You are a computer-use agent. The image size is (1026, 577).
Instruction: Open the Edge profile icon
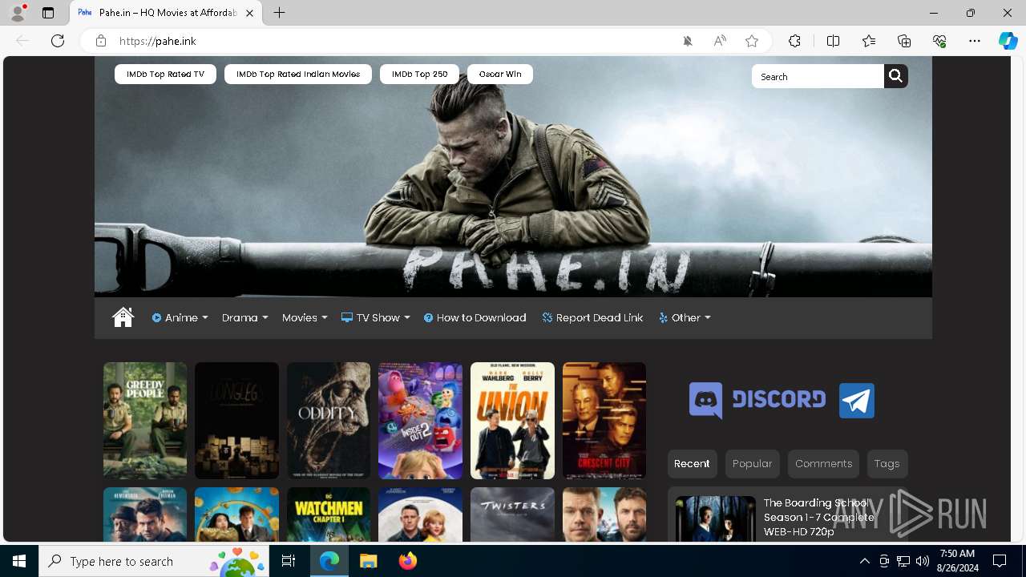pyautogui.click(x=18, y=13)
